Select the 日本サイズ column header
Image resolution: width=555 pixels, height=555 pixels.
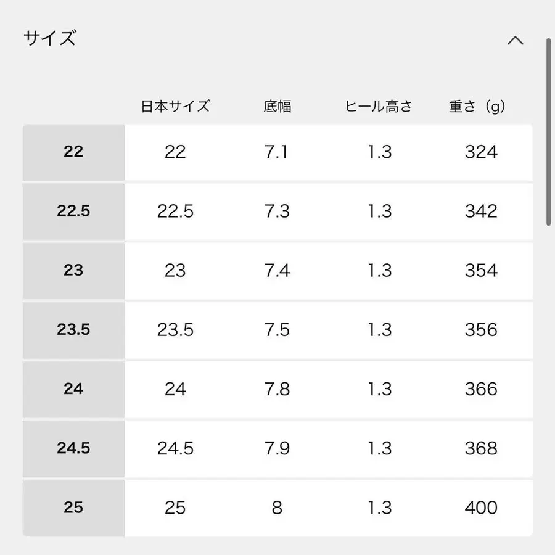click(176, 105)
